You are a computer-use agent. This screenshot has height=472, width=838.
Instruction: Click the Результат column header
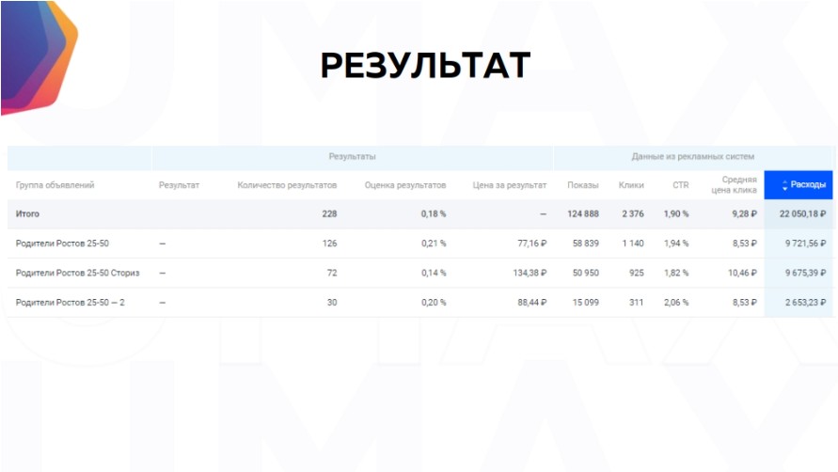[x=179, y=185]
